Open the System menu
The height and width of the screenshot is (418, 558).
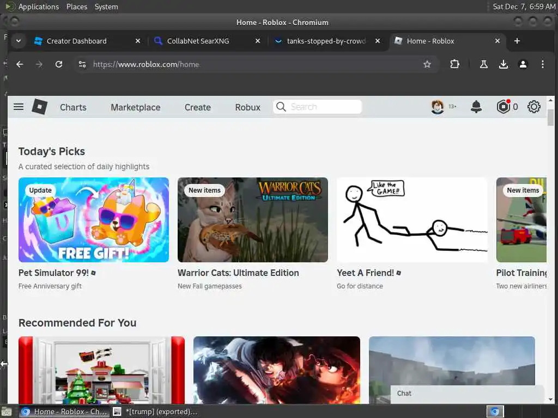[106, 7]
